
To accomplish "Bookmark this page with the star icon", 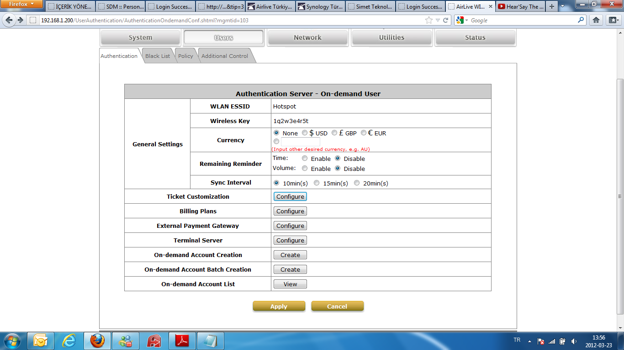I will (x=428, y=20).
